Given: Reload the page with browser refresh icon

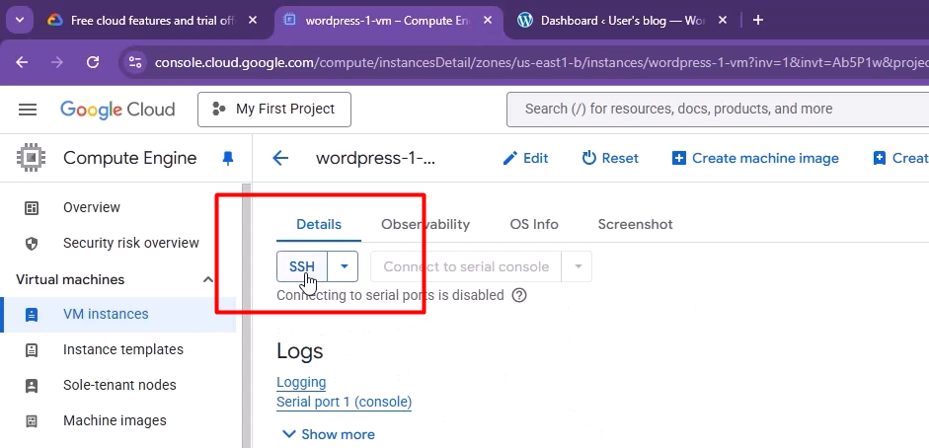Looking at the screenshot, I should pyautogui.click(x=93, y=62).
